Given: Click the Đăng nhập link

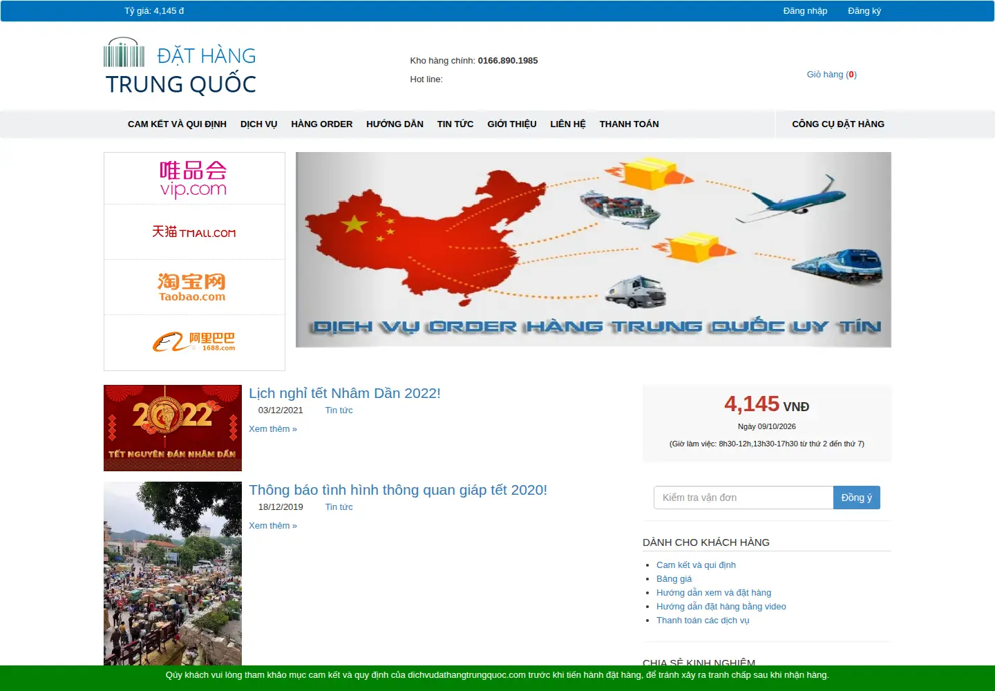Looking at the screenshot, I should click(x=805, y=11).
